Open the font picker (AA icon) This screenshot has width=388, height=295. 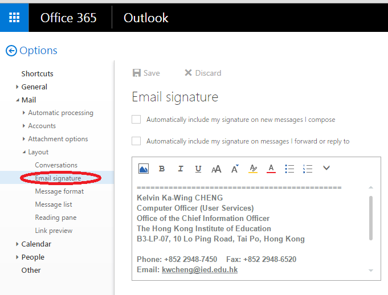pyautogui.click(x=217, y=169)
